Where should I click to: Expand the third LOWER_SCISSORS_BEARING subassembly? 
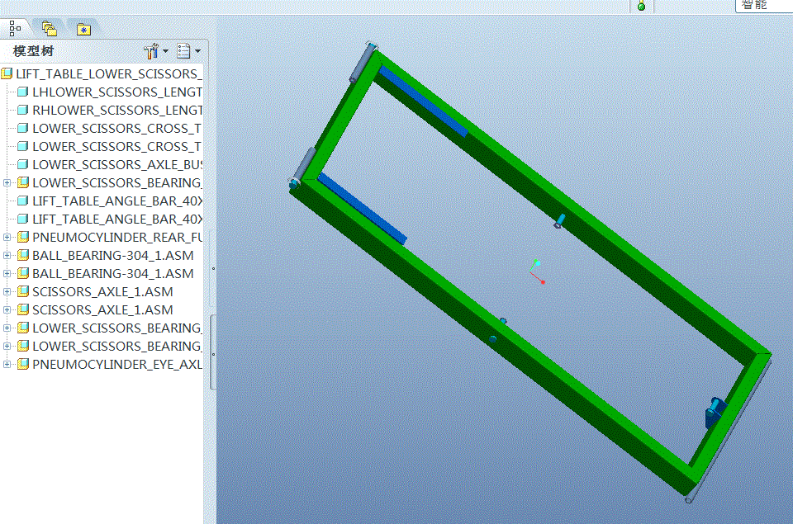click(7, 346)
